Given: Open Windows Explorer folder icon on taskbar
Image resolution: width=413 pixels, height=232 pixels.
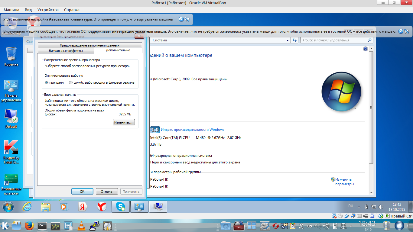Looking at the screenshot, I should [46, 207].
